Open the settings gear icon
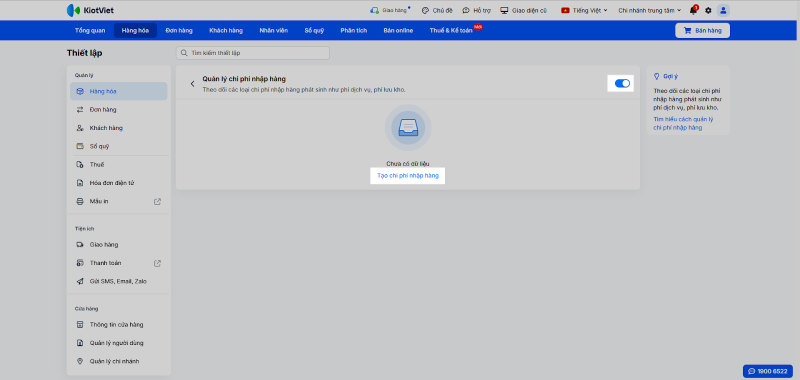This screenshot has height=380, width=800. tap(708, 10)
